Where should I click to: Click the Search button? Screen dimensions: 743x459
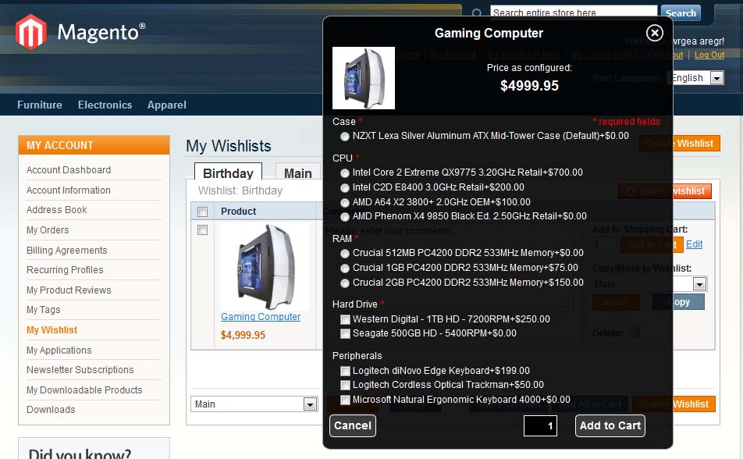[681, 12]
